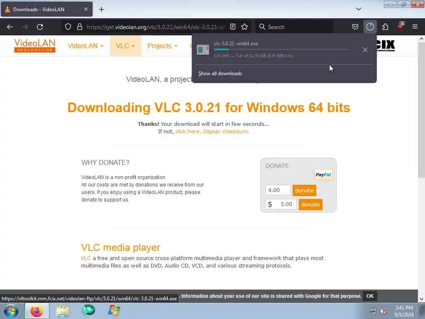The width and height of the screenshot is (425, 319).
Task: Cancel the vlc-3.0.21-win64.exe download
Action: pyautogui.click(x=365, y=50)
